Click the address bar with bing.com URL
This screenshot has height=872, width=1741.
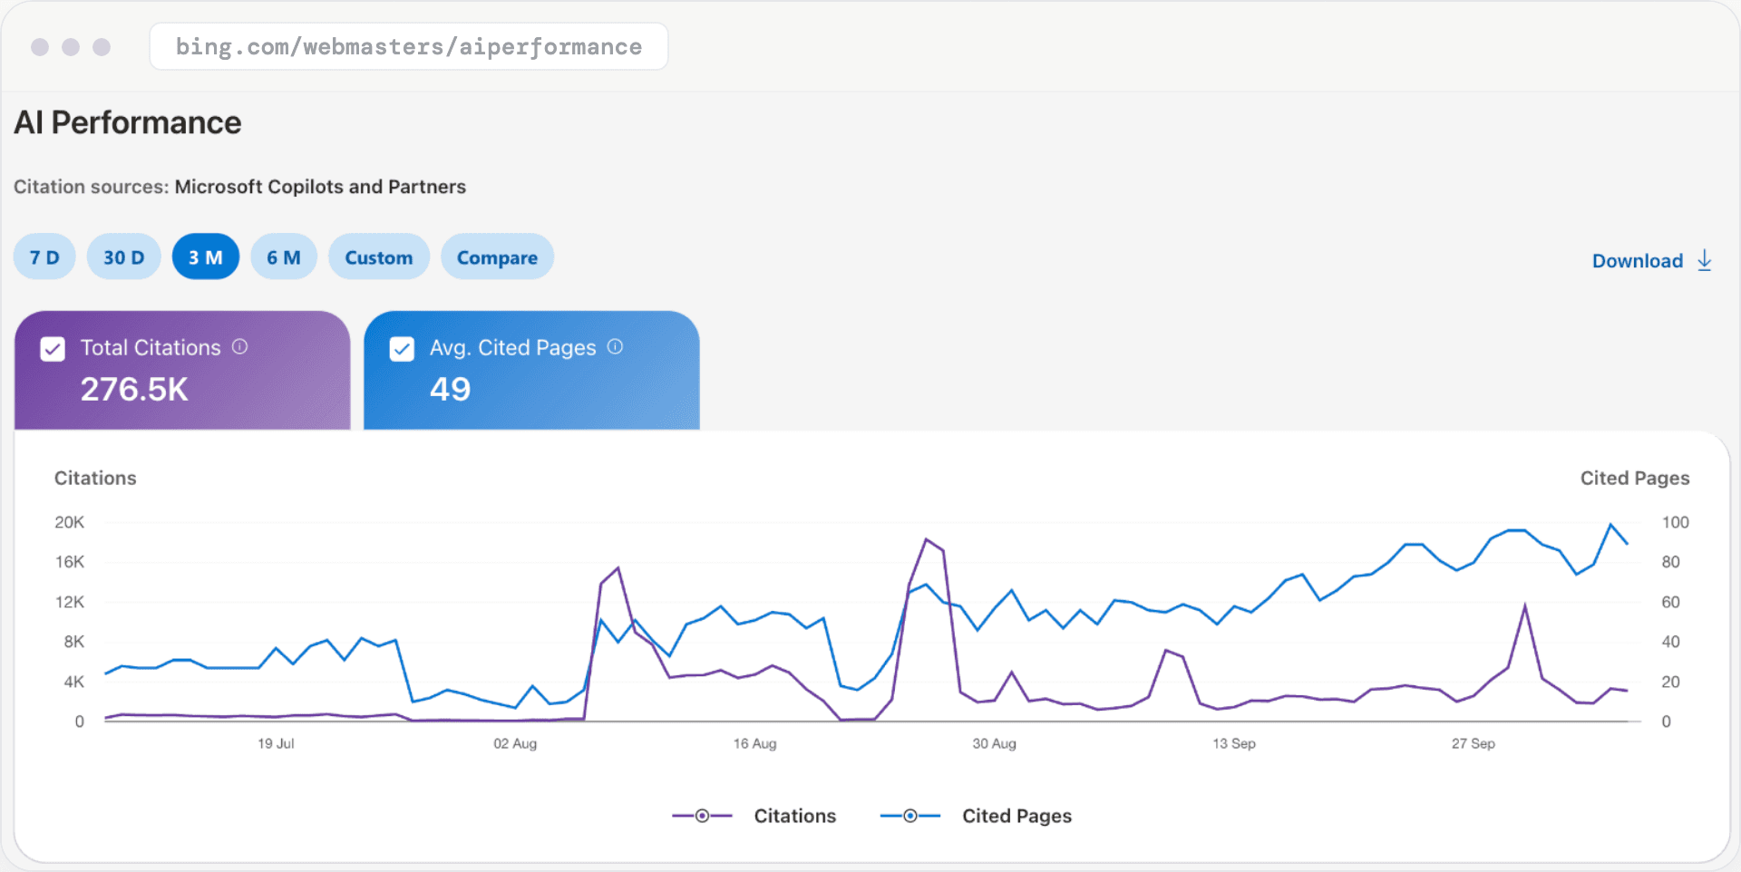[409, 46]
